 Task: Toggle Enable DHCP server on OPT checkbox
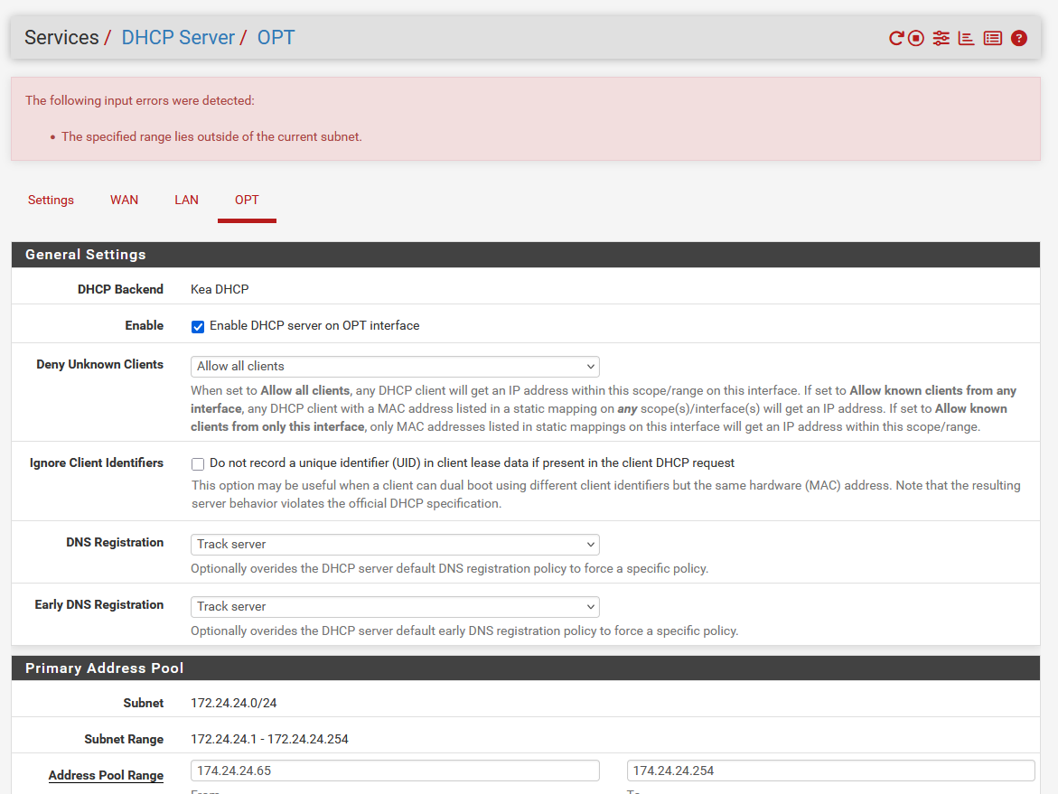tap(198, 326)
